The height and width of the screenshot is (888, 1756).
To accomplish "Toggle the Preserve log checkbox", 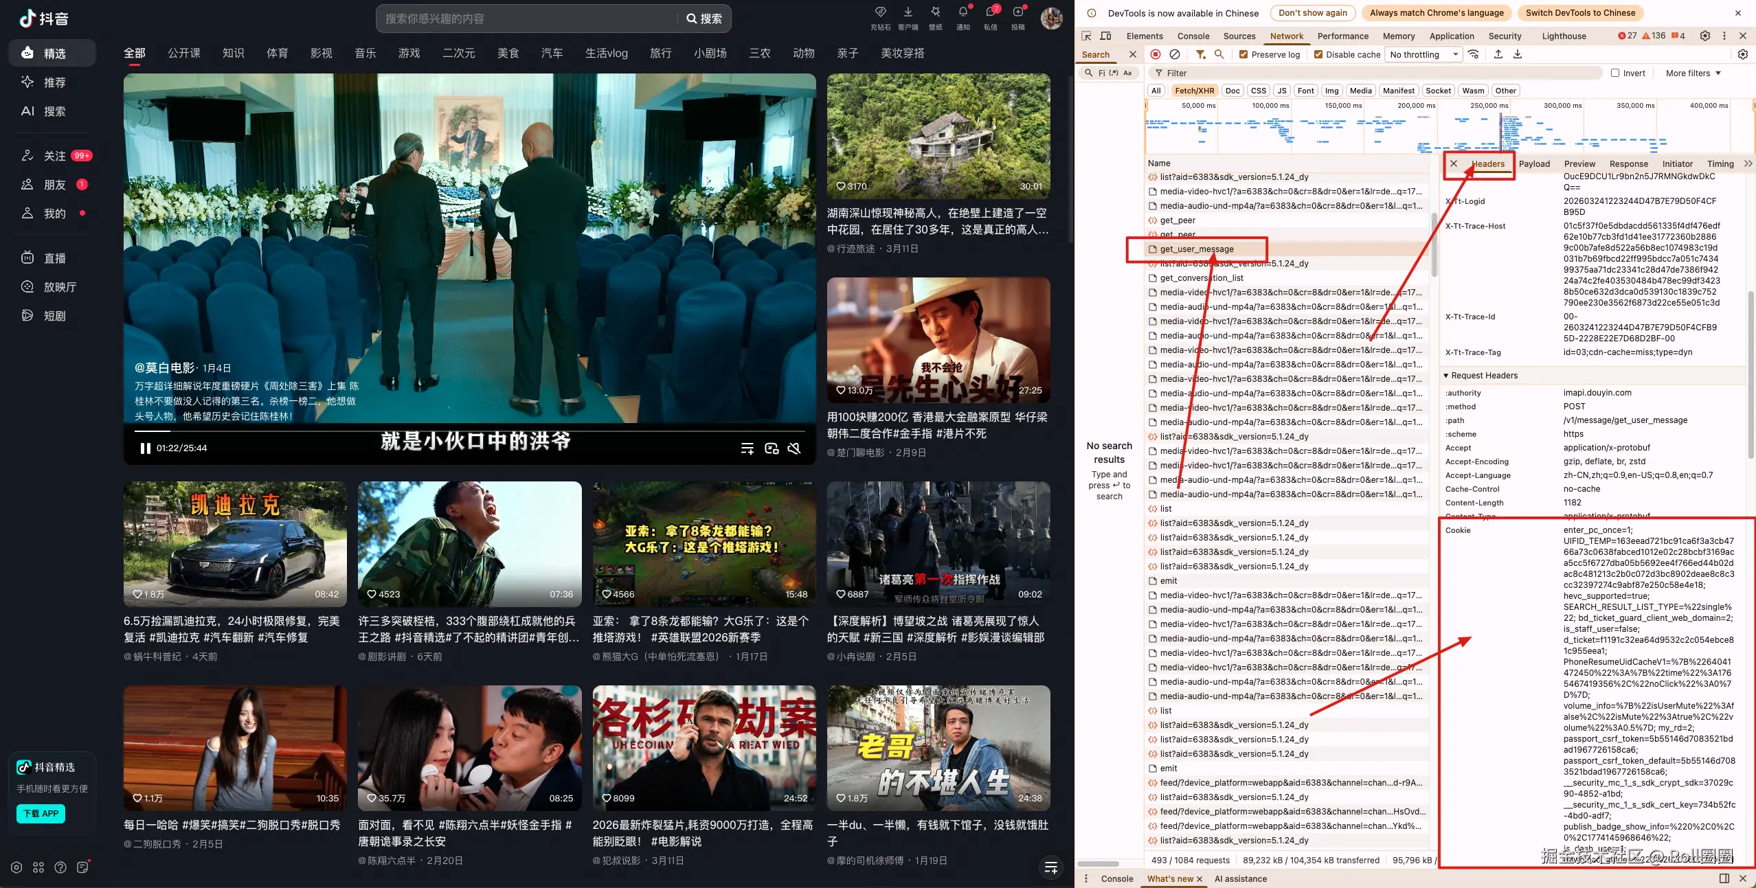I will 1243,55.
